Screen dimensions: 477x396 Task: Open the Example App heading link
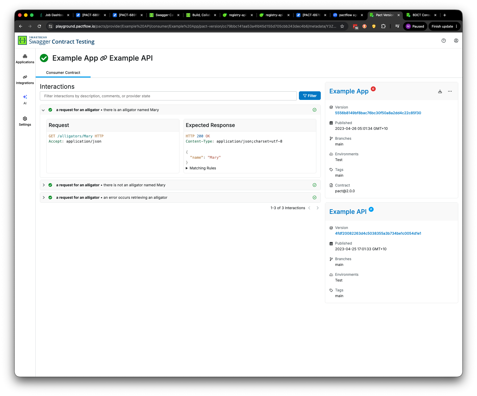click(x=349, y=91)
